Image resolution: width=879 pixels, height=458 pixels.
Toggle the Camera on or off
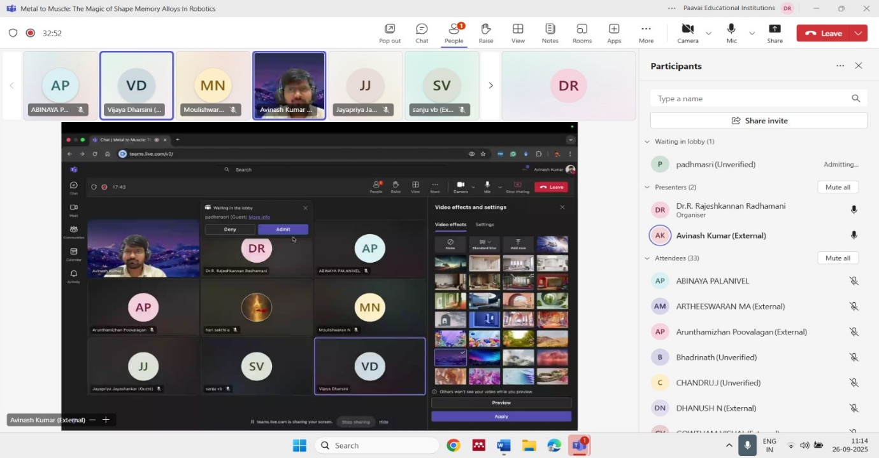(687, 33)
